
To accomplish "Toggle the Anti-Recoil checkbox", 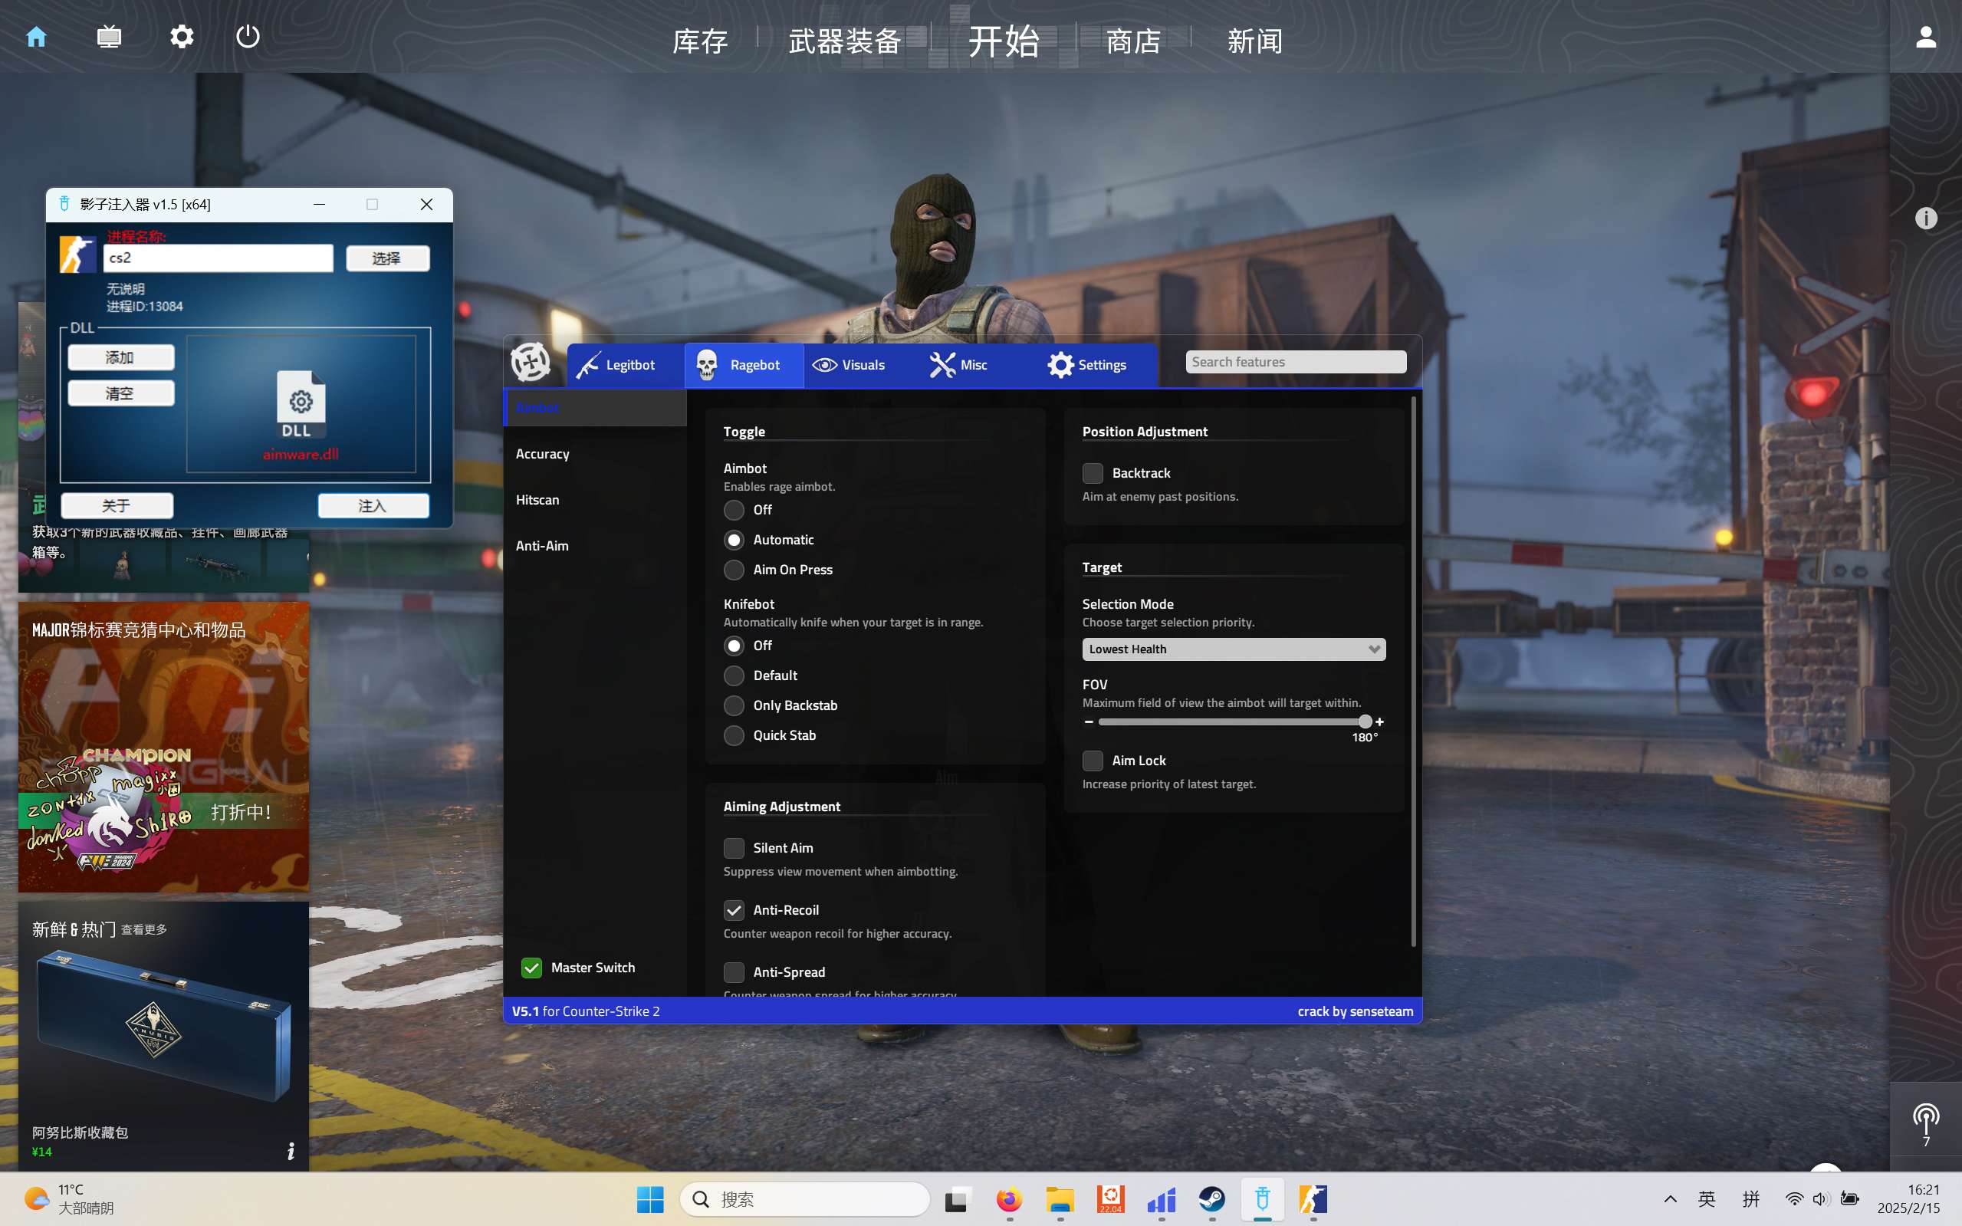I will click(734, 911).
